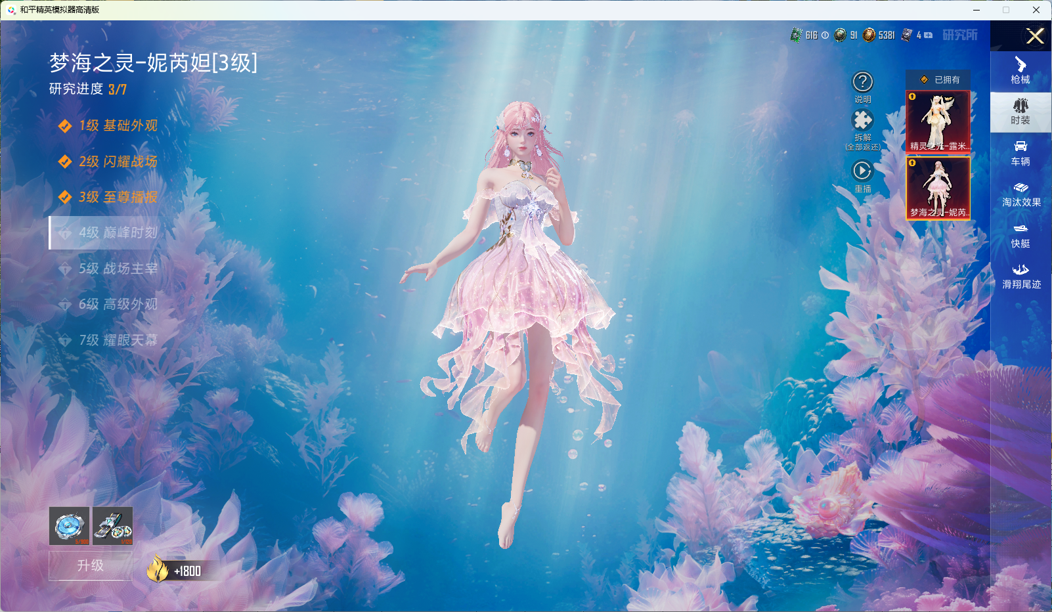Open the 说明 help question-mark icon

click(862, 83)
